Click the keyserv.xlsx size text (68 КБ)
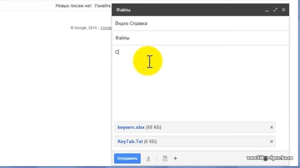 pos(154,127)
